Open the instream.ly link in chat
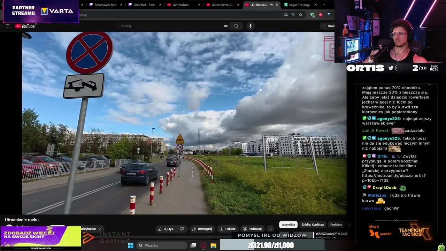Viewport: 446px width, 251px height. [394, 178]
